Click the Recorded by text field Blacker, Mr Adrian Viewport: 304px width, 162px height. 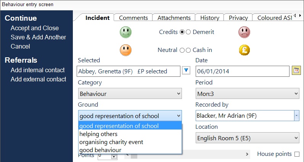[x=245, y=116]
